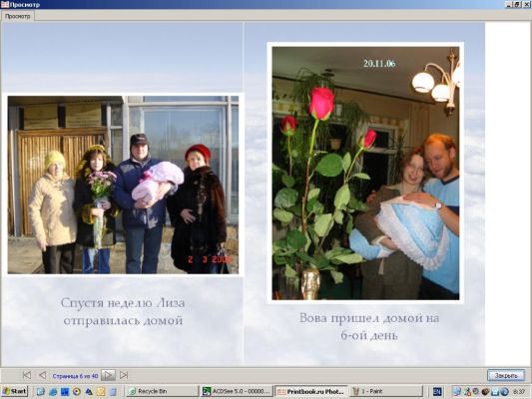Click the last system tray icon before clock
532x399 pixels.
pos(504,392)
